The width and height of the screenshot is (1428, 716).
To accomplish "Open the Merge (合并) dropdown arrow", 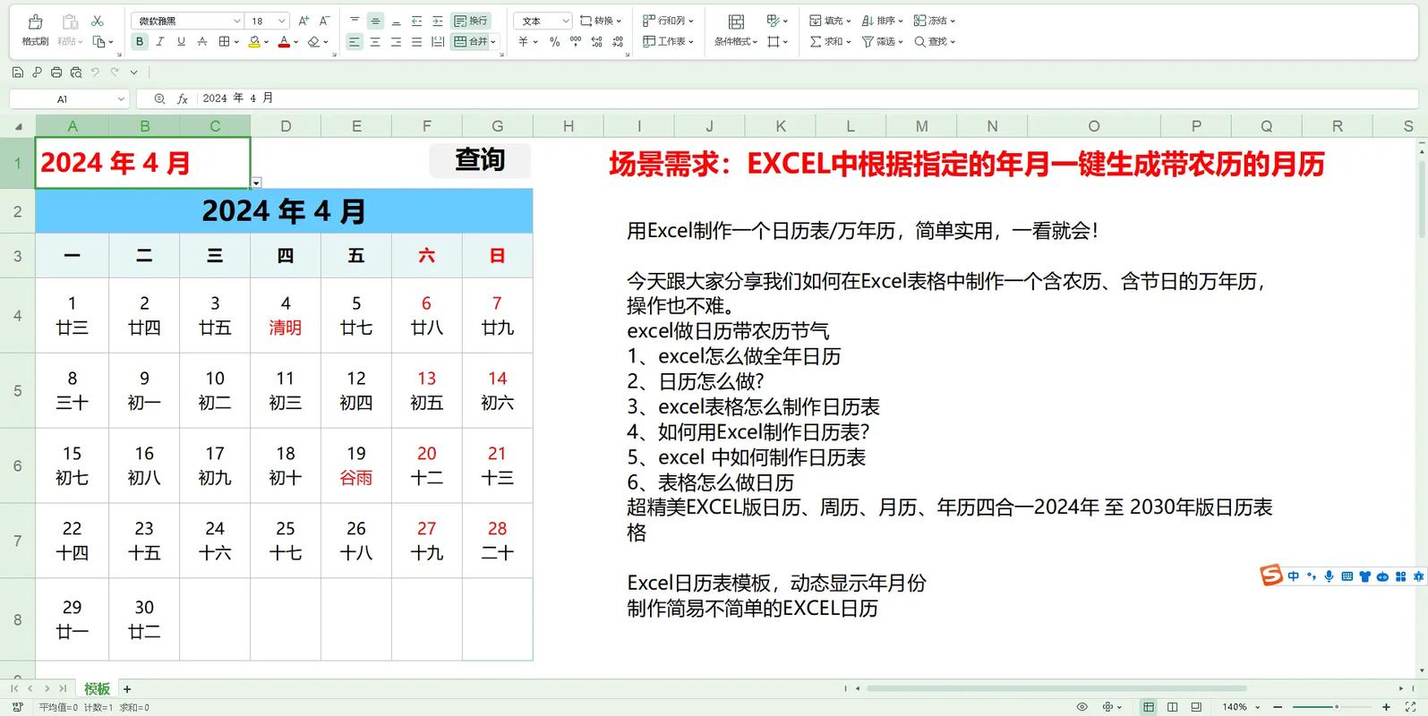I will (493, 42).
